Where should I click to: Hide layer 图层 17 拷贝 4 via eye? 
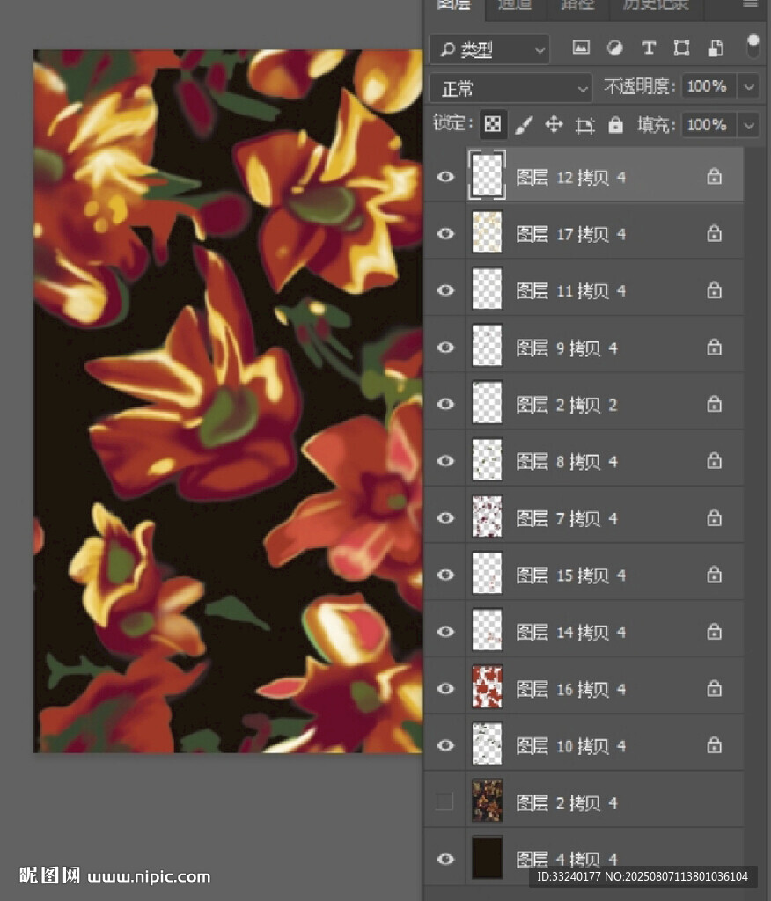[x=445, y=233]
